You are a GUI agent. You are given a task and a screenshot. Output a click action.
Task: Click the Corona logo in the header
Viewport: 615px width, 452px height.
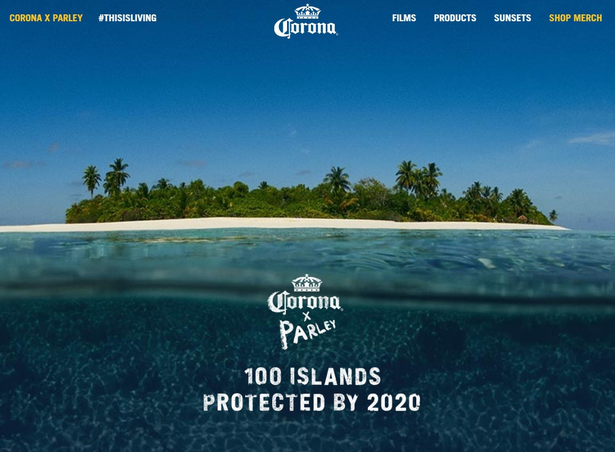pyautogui.click(x=306, y=21)
